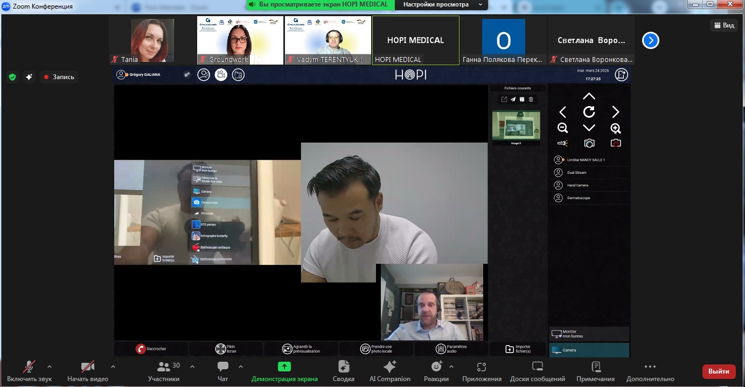Screen dimensions: 745x387
Task: Click the Participants icon showing 30
Action: pos(164,367)
